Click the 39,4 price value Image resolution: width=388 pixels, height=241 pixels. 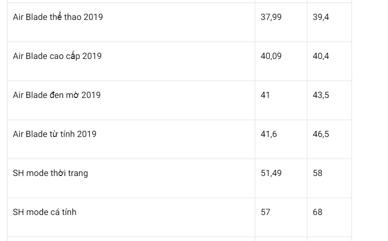pos(321,17)
